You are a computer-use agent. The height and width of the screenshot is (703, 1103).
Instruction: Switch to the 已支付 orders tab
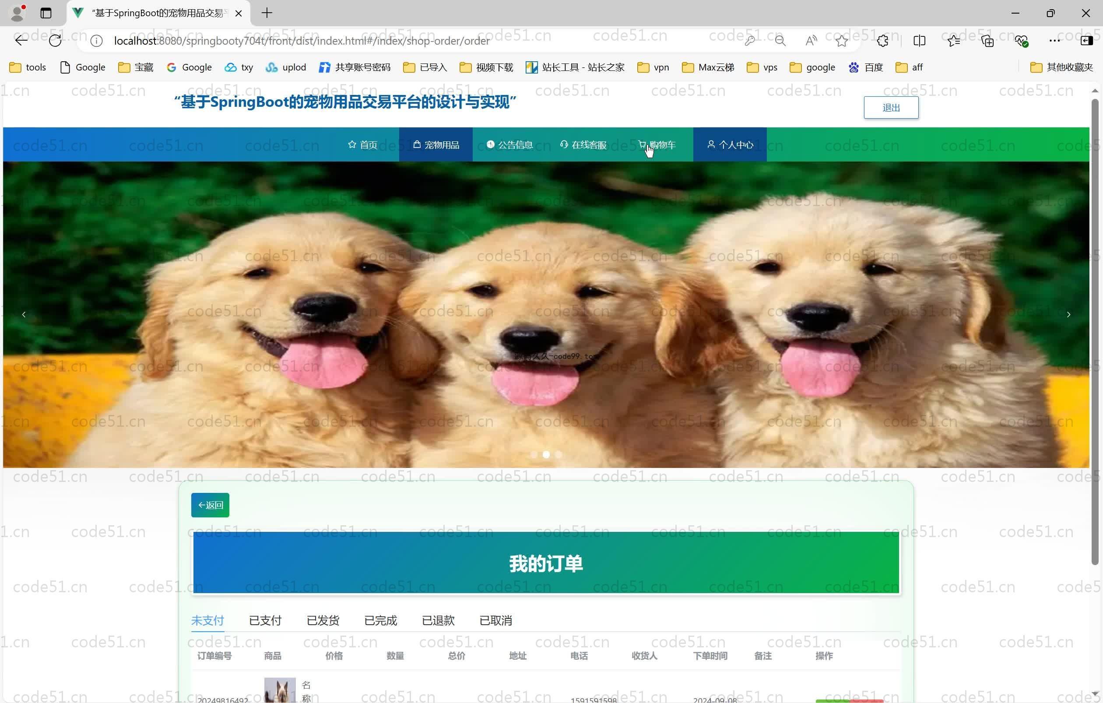coord(265,621)
